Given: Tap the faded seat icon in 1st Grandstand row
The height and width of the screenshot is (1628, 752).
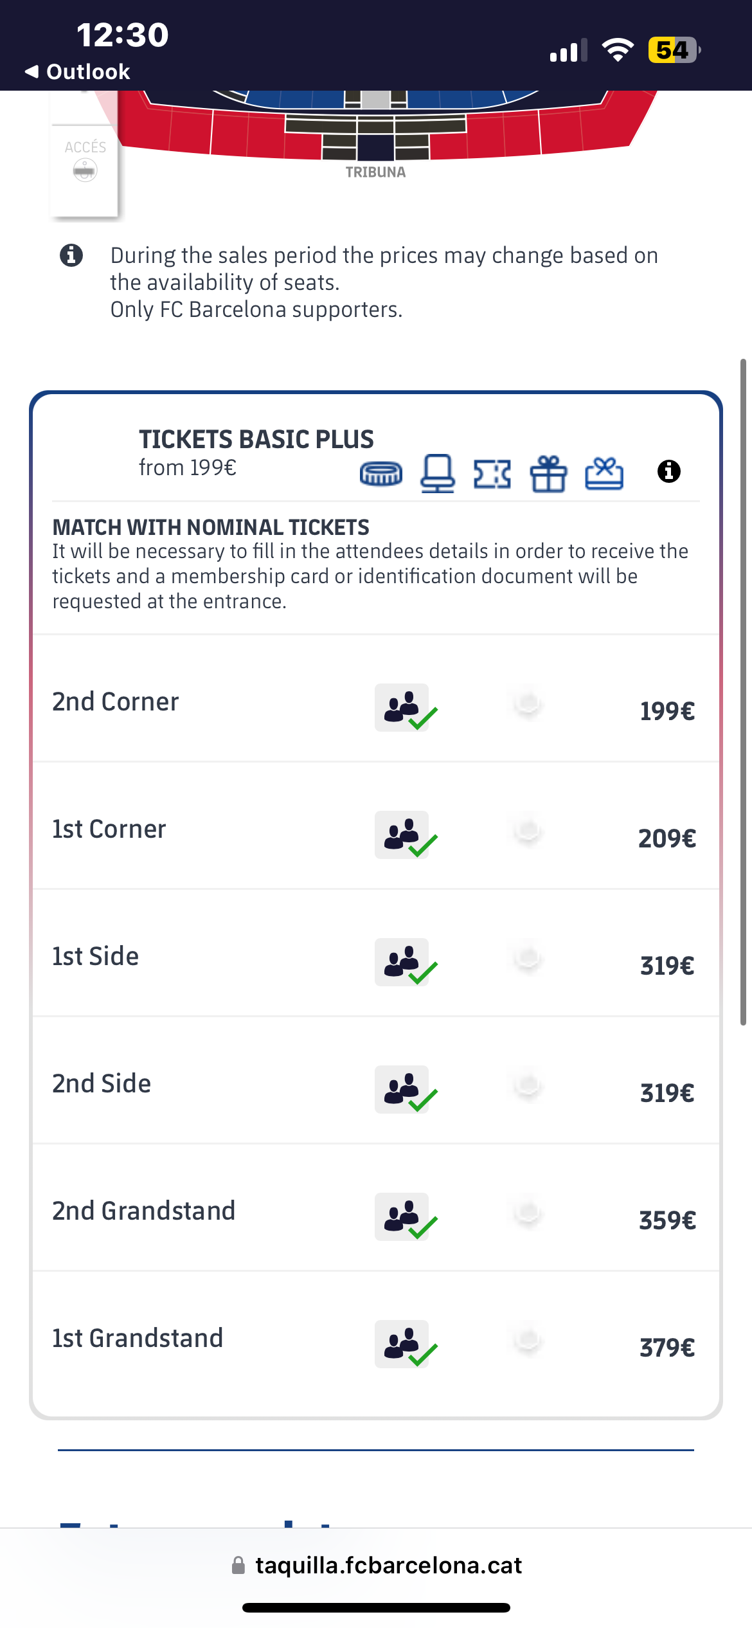Looking at the screenshot, I should coord(528,1341).
